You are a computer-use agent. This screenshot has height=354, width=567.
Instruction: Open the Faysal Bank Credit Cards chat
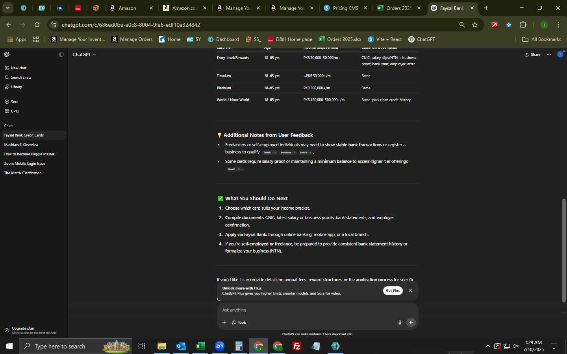click(x=33, y=135)
